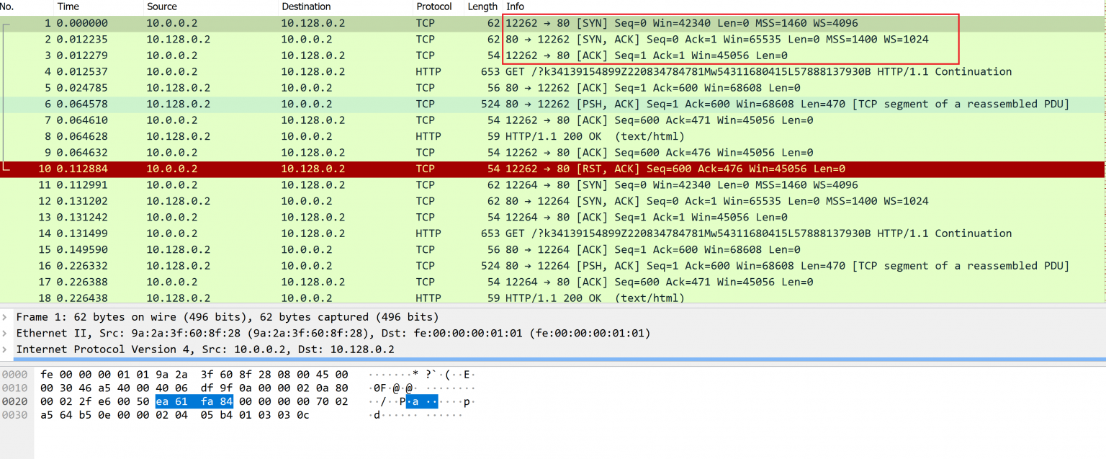Select the first SYN packet row

288,22
